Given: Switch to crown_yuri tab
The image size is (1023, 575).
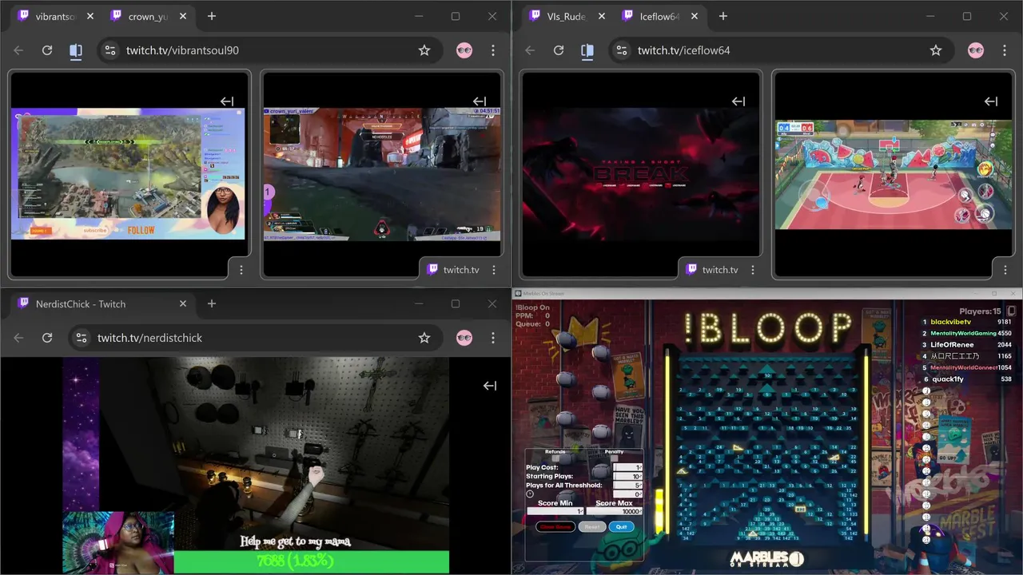Looking at the screenshot, I should pyautogui.click(x=148, y=16).
